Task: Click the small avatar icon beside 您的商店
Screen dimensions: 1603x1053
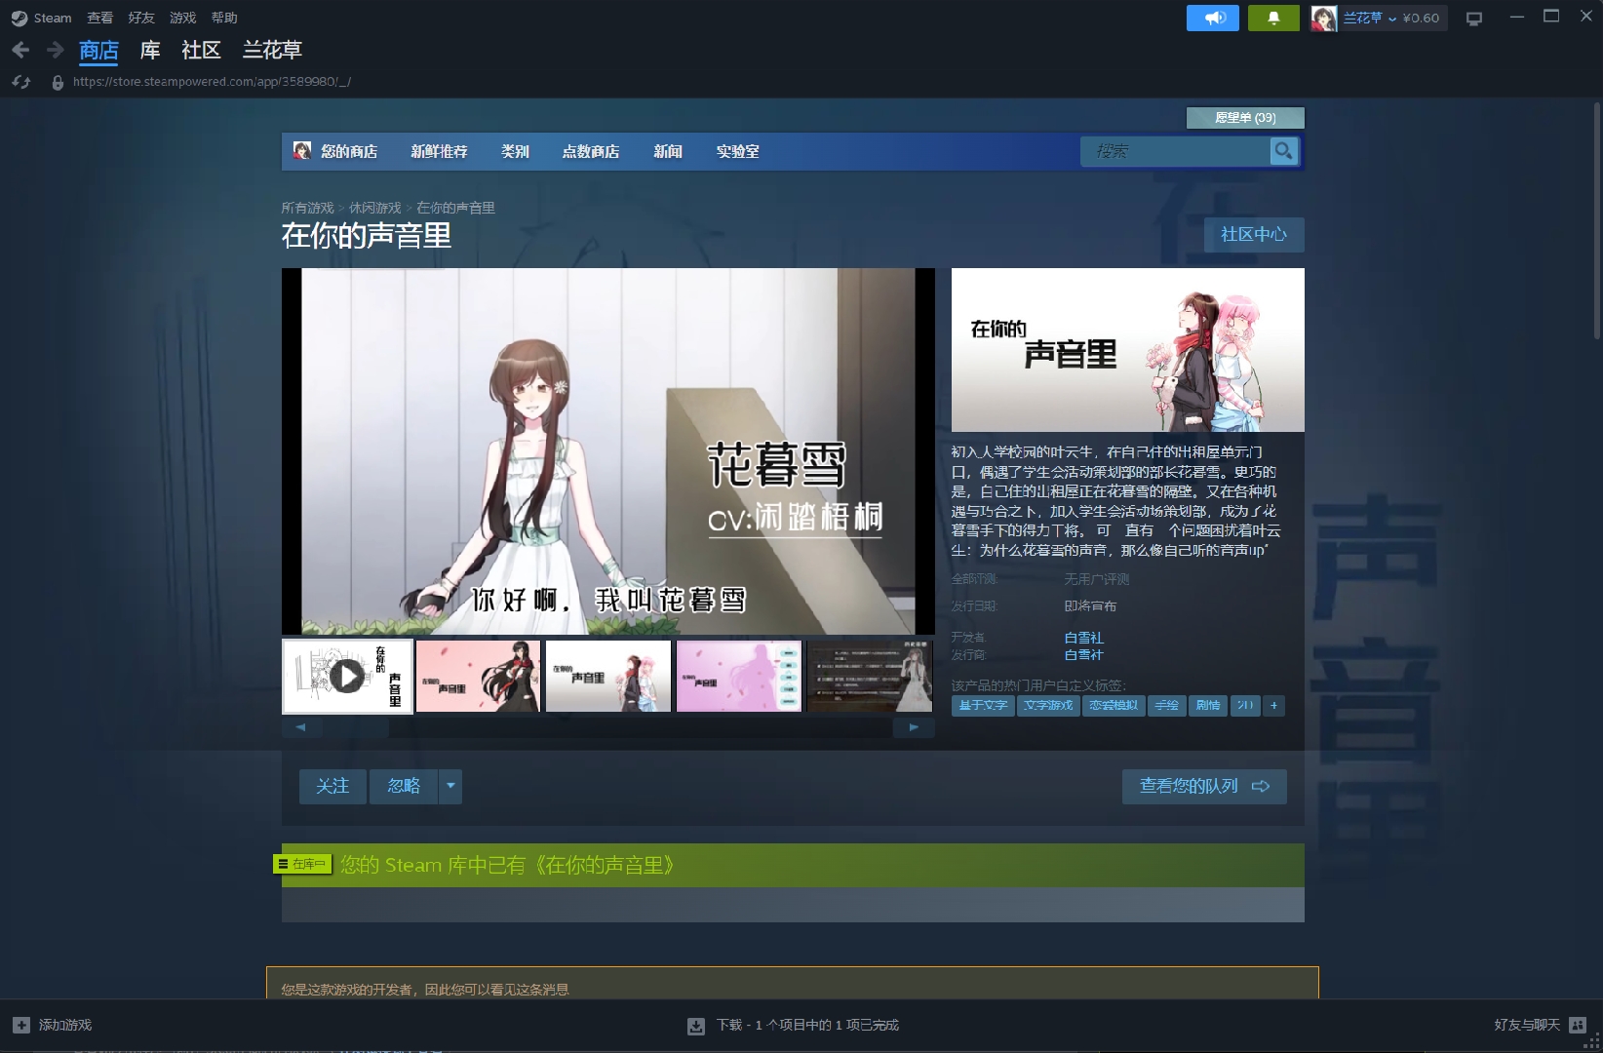Action: point(302,151)
